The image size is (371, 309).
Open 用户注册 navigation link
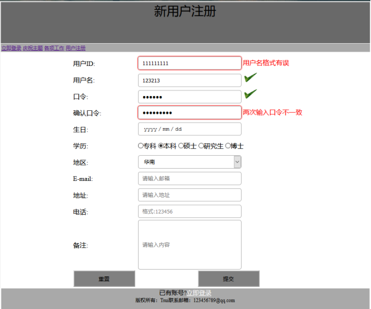[75, 48]
